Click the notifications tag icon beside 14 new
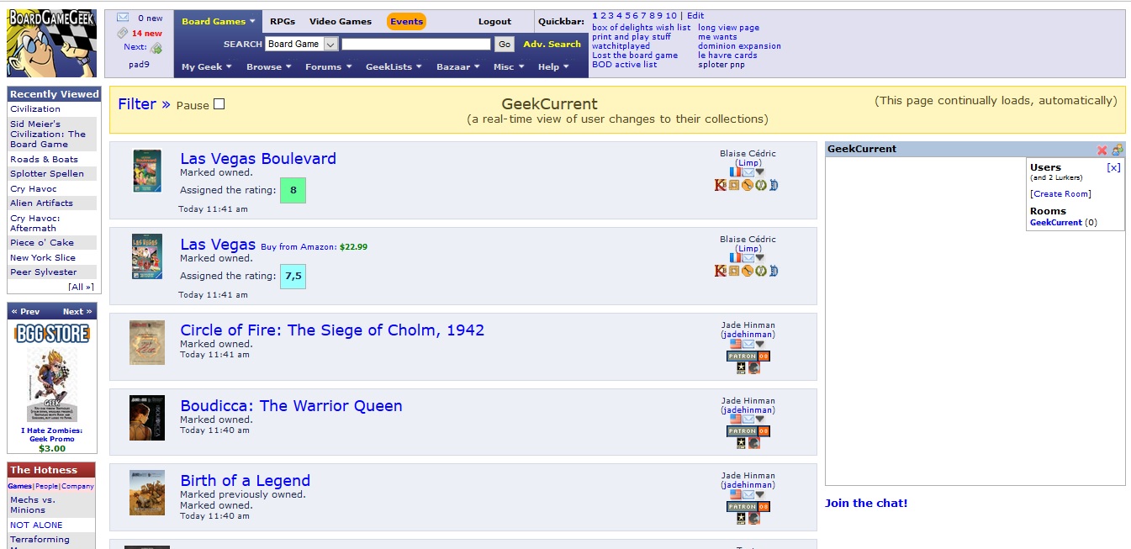Image resolution: width=1131 pixels, height=549 pixels. click(123, 34)
